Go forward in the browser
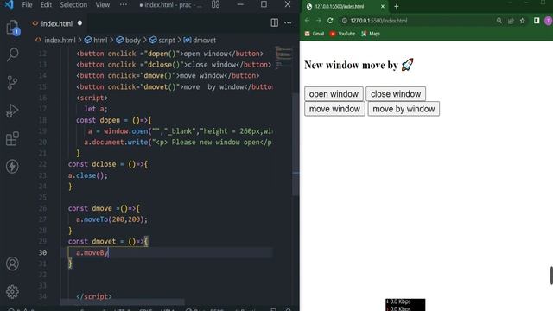This screenshot has height=311, width=553. tap(319, 21)
